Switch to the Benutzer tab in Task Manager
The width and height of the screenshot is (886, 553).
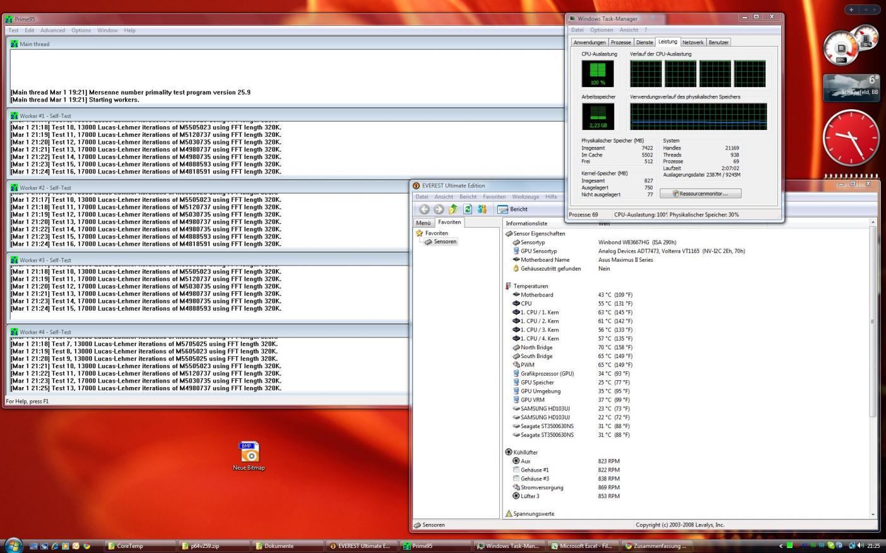(719, 42)
